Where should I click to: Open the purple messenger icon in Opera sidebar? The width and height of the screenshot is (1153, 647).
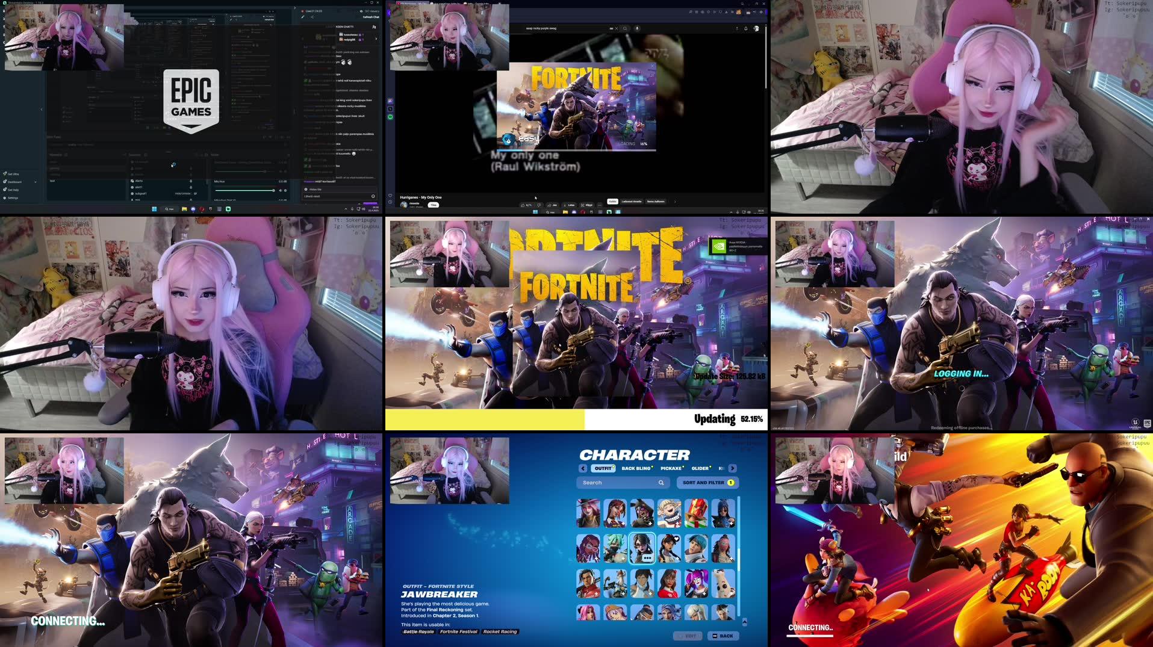(390, 101)
